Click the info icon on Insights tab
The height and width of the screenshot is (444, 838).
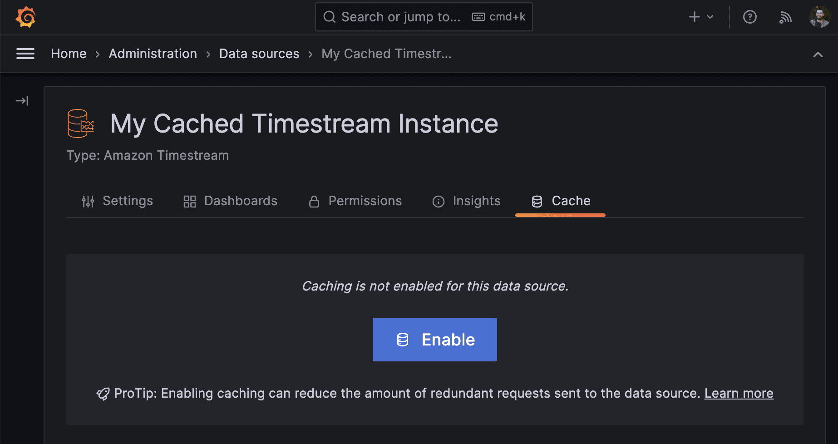[x=438, y=201]
